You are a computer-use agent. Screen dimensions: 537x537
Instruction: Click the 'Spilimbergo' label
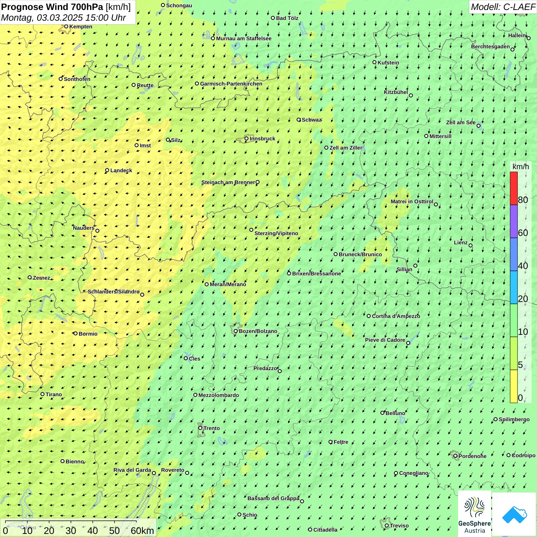[514, 419]
